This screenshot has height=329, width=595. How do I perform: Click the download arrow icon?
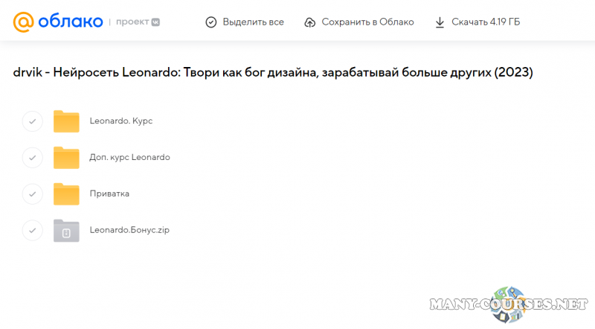(x=440, y=22)
